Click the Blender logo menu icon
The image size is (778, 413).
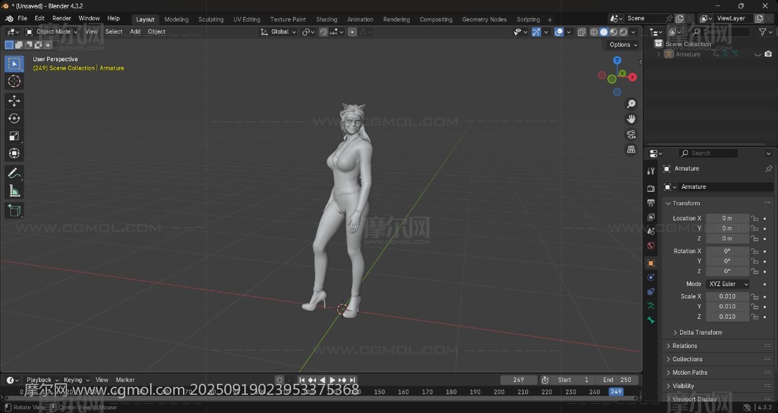[9, 18]
